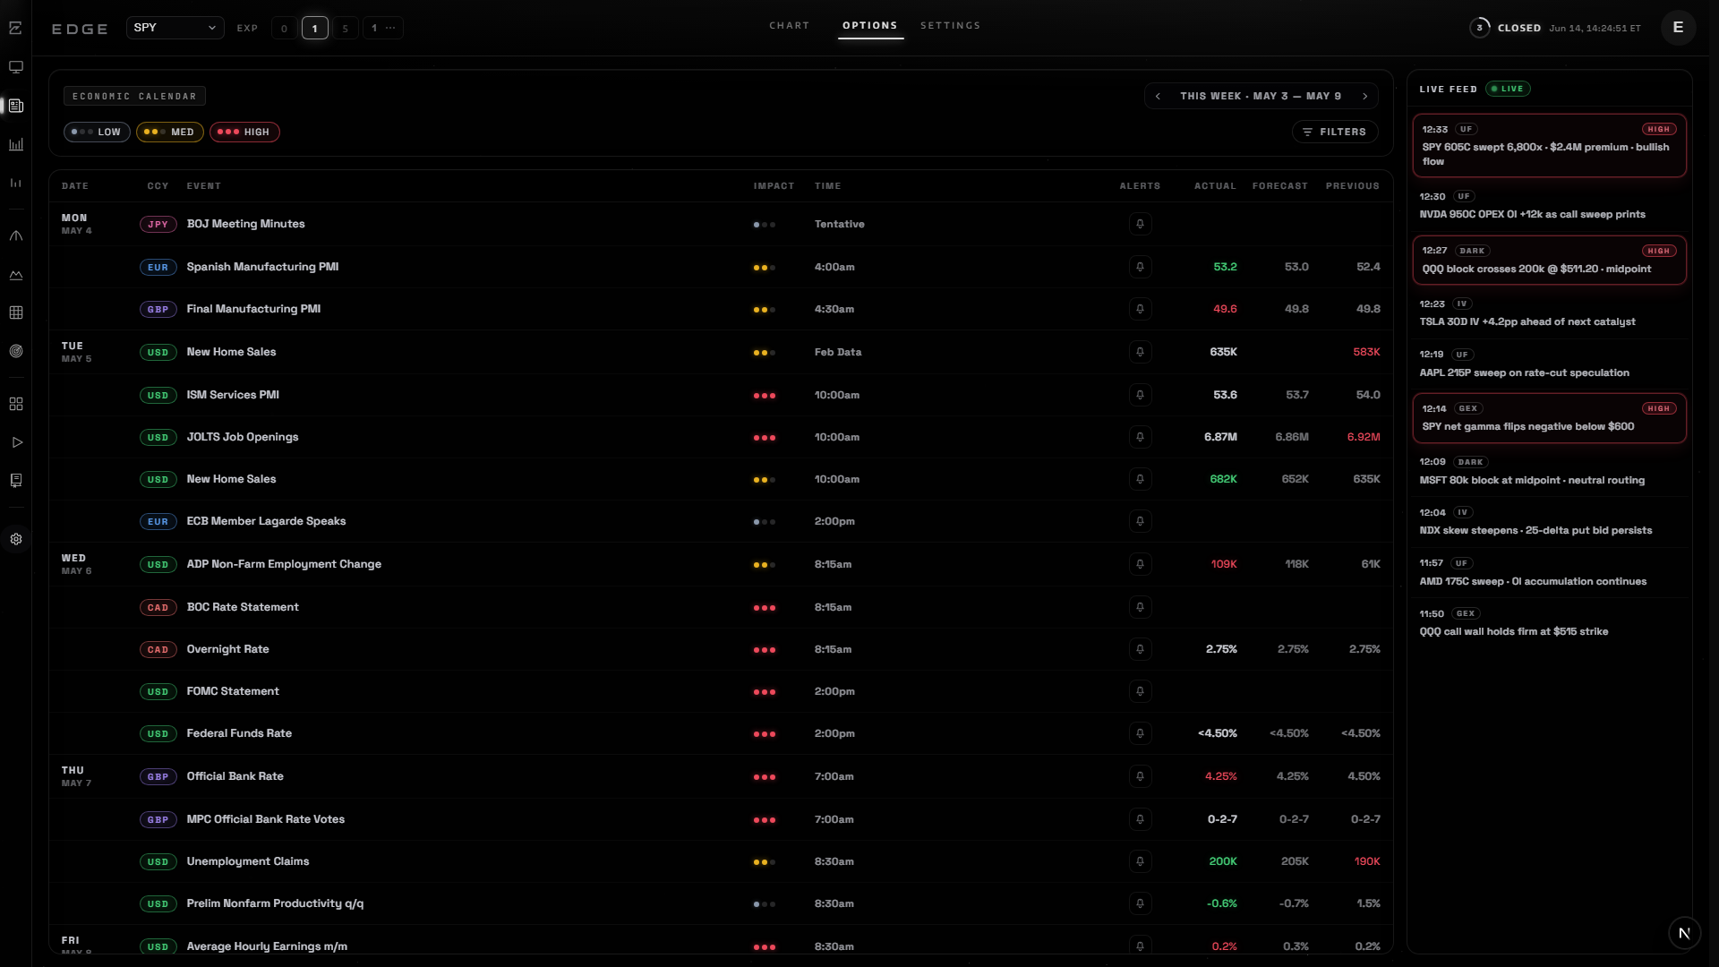Switch to the Options tab
The image size is (1719, 967).
tap(869, 25)
